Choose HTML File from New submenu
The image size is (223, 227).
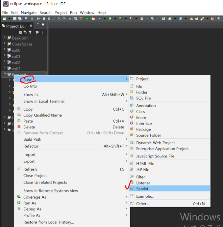click(169, 163)
